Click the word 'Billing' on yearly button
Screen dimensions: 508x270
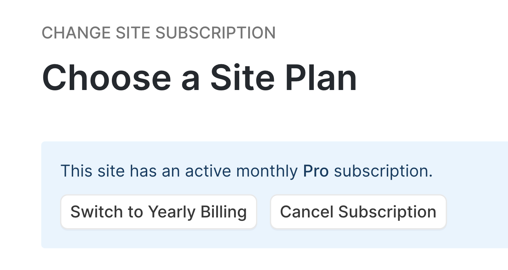[223, 212]
